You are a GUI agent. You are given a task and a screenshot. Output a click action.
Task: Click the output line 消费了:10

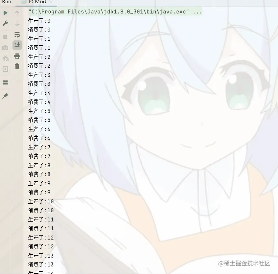tap(41, 211)
